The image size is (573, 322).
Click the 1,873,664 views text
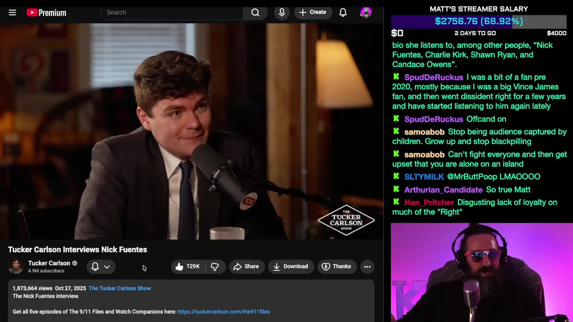(32, 288)
